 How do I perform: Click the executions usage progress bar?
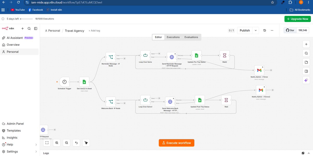26,19
